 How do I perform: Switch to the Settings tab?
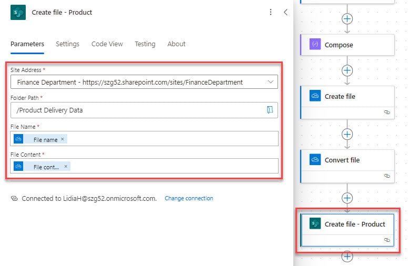(67, 44)
